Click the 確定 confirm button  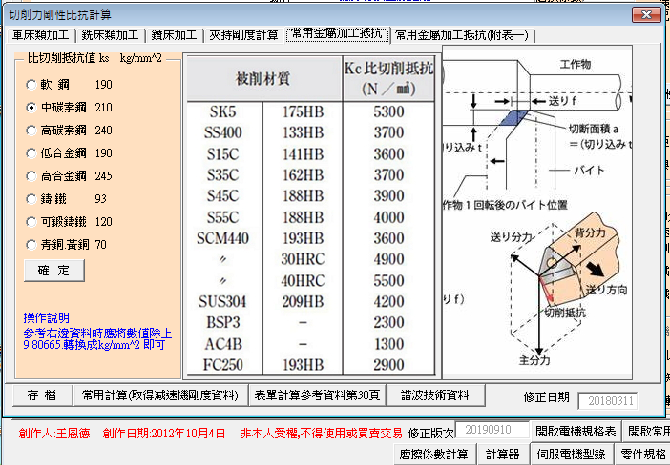click(x=54, y=271)
